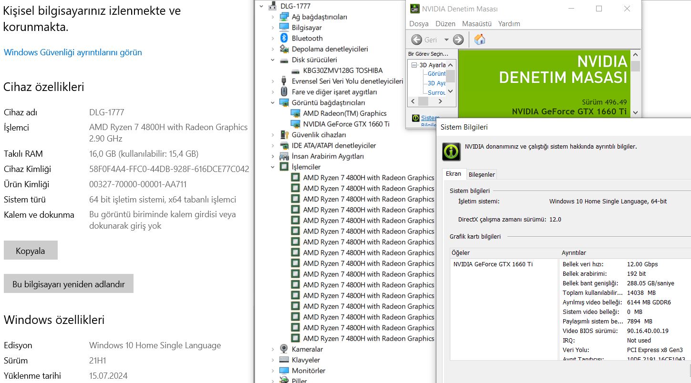Click the NVIDIA Denetim Masası title bar logo
The height and width of the screenshot is (383, 691).
[415, 9]
